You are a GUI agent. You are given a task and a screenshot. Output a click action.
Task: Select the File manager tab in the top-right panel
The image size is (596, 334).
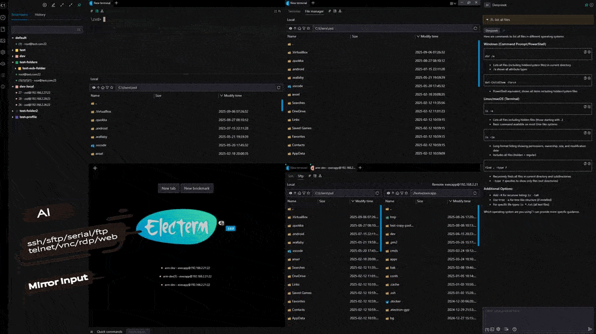click(314, 11)
